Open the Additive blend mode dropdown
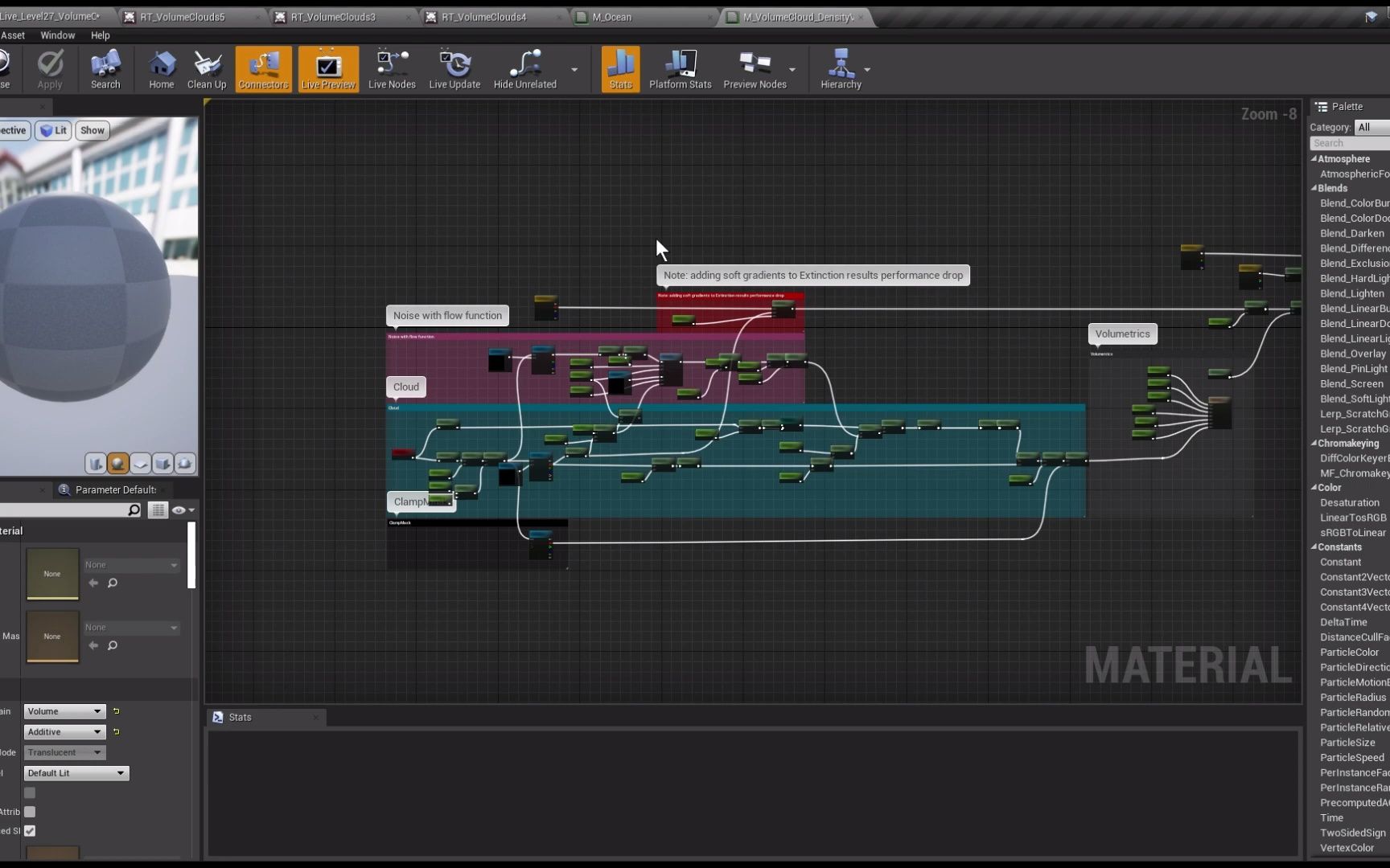This screenshot has width=1390, height=868. pyautogui.click(x=64, y=731)
